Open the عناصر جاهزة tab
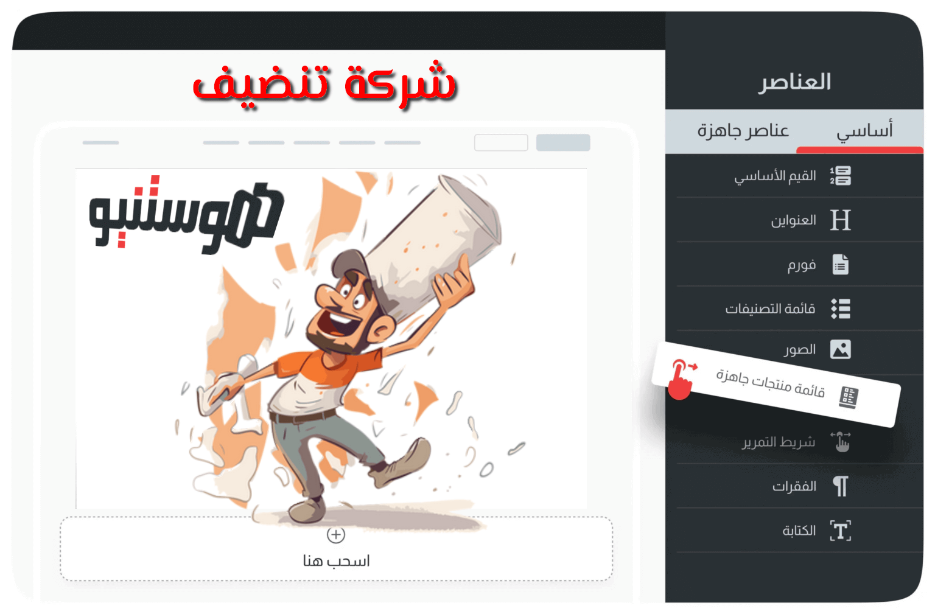 pos(743,130)
